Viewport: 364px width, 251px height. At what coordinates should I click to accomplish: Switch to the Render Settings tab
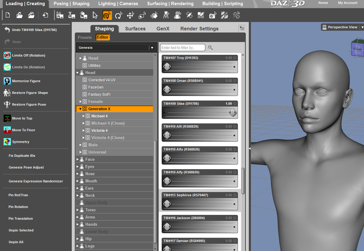coord(199,29)
